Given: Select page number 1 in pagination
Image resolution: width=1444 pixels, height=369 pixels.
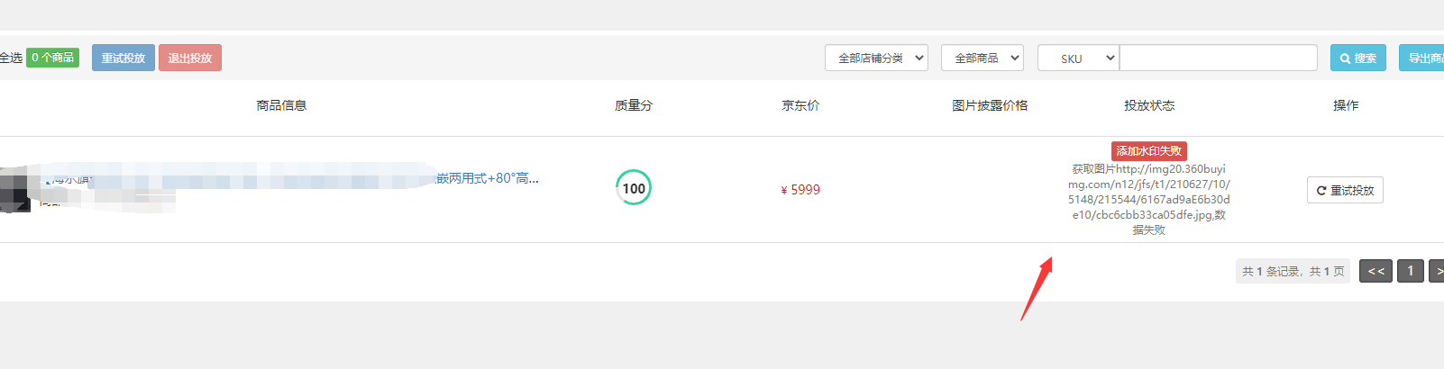Looking at the screenshot, I should click(x=1411, y=271).
